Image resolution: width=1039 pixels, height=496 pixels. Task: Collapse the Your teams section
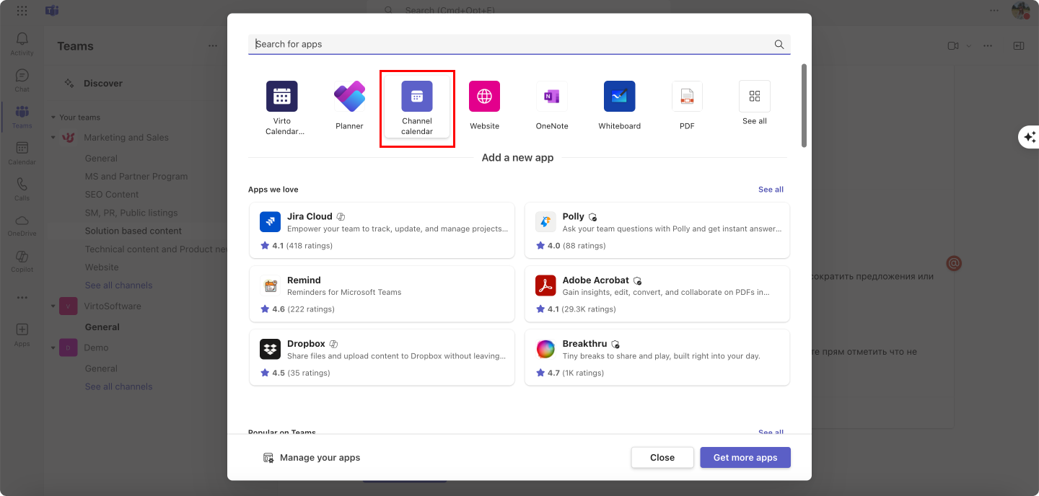point(53,118)
